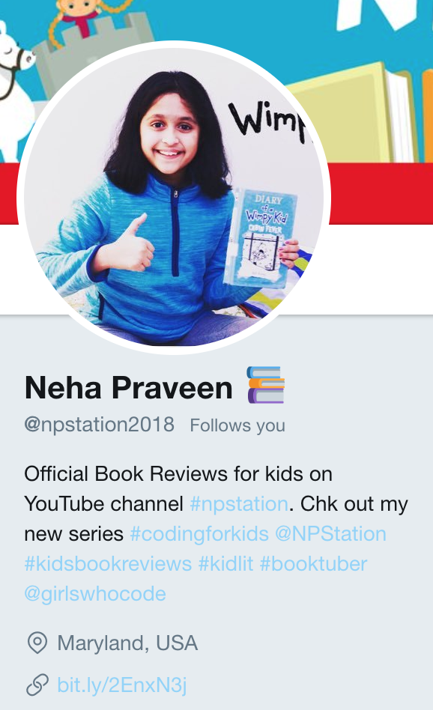Click the location pin icon
Viewport: 433px width, 710px height.
[x=37, y=643]
